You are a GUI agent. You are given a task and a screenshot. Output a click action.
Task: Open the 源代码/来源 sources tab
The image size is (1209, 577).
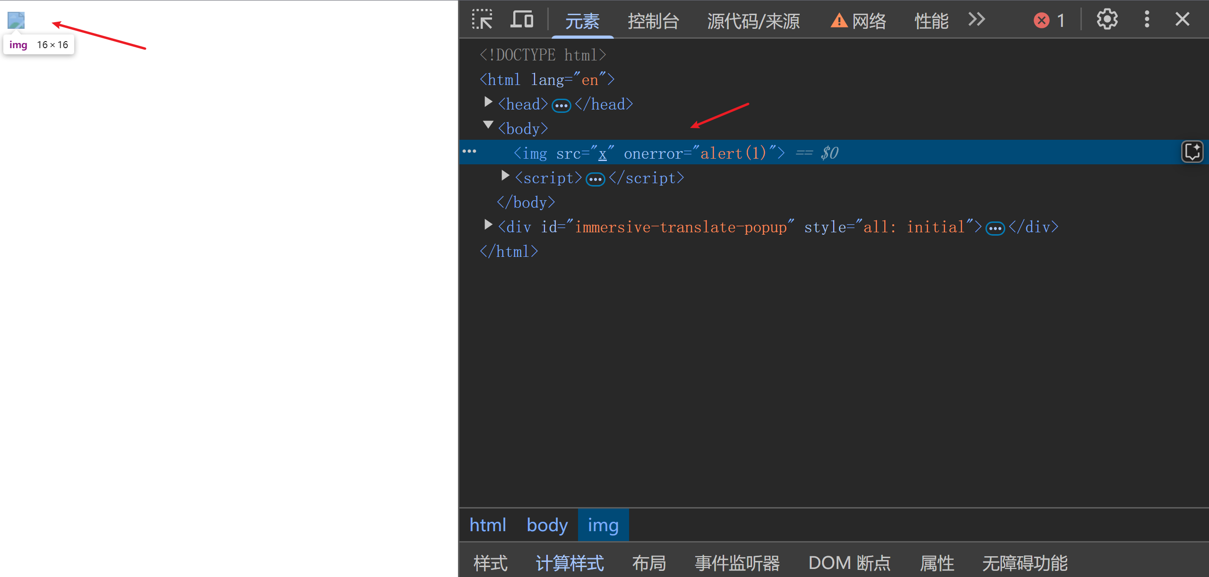click(753, 21)
